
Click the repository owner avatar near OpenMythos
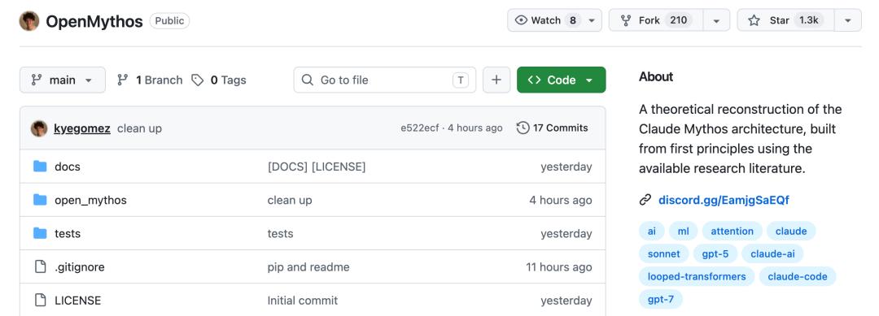(x=29, y=20)
